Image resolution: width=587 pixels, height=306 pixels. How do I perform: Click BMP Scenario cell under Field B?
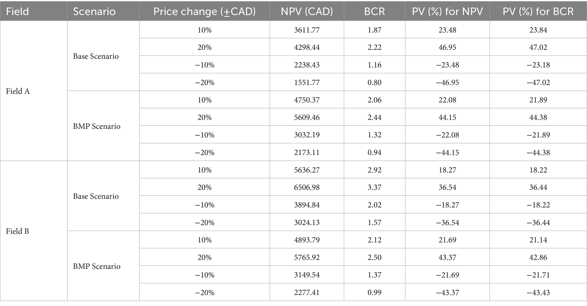[x=97, y=266]
